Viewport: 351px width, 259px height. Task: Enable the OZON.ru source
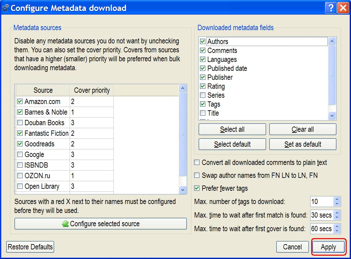click(20, 176)
